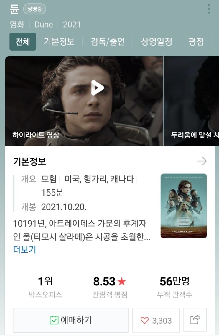
Task: Tap the heart icon with 3,303 likes
Action: (x=144, y=320)
